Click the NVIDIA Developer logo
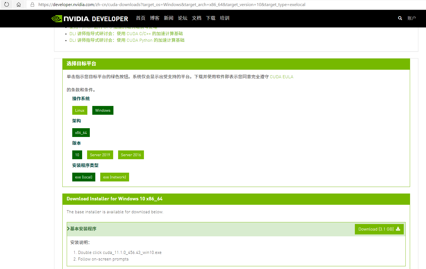426x269 pixels. coord(90,19)
